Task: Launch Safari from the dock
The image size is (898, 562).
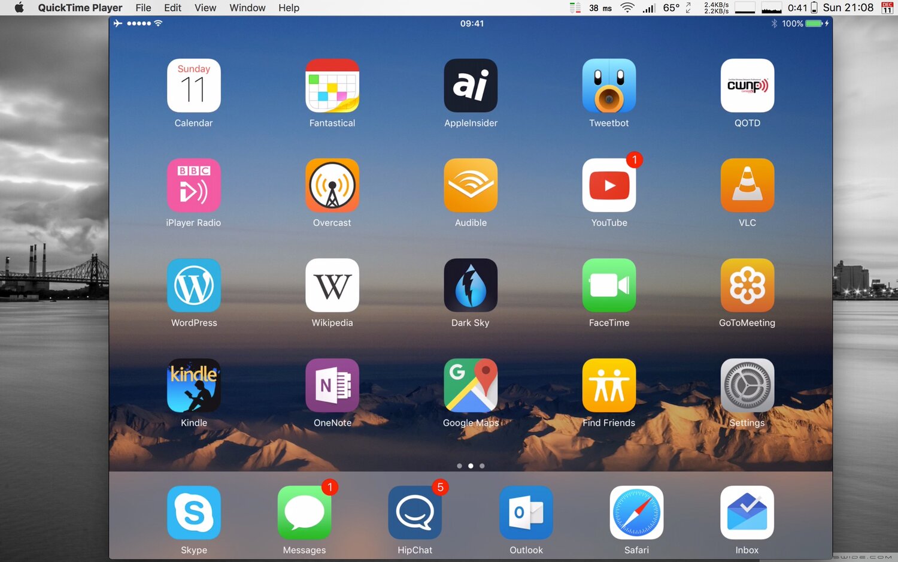Action: coord(636,513)
